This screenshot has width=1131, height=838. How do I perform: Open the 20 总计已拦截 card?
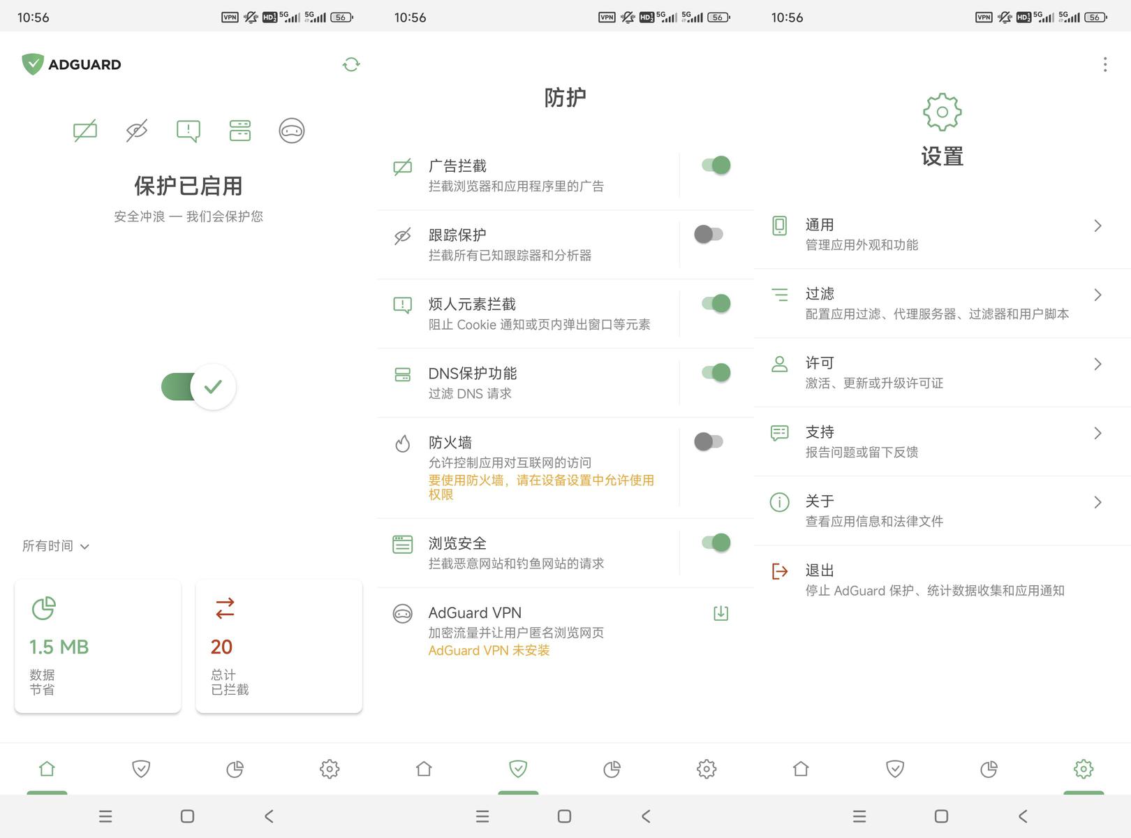tap(279, 646)
